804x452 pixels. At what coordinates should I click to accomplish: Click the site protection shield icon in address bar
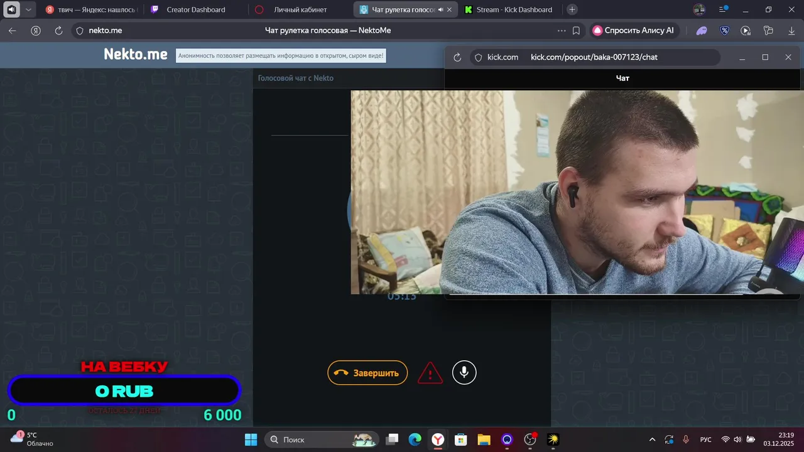[x=79, y=30]
